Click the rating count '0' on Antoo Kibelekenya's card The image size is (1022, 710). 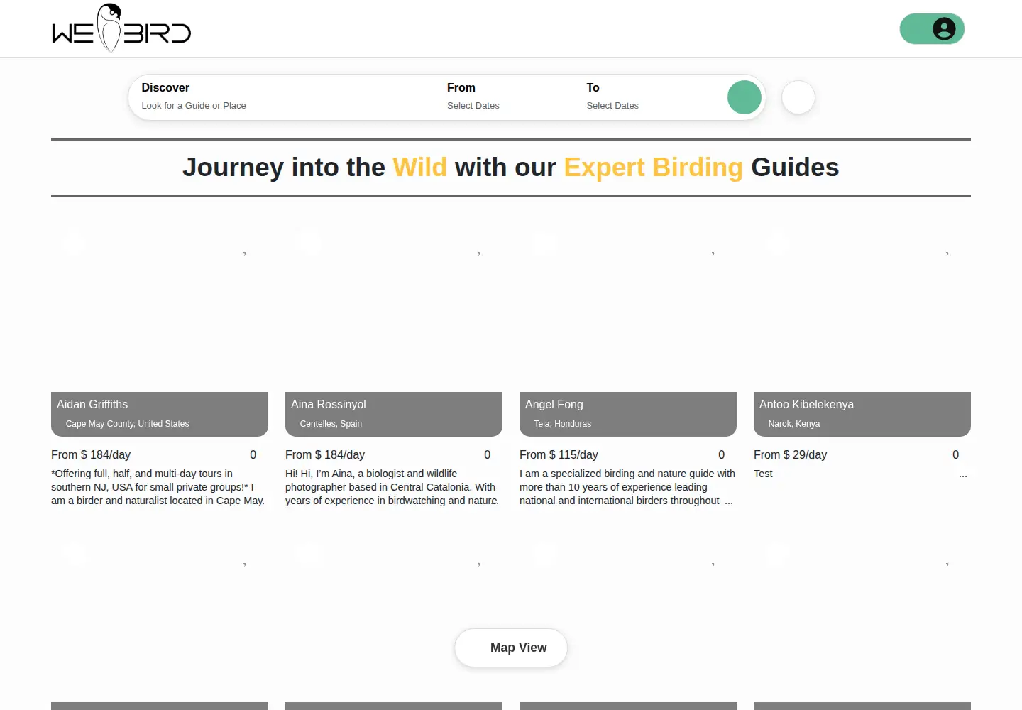pos(956,454)
